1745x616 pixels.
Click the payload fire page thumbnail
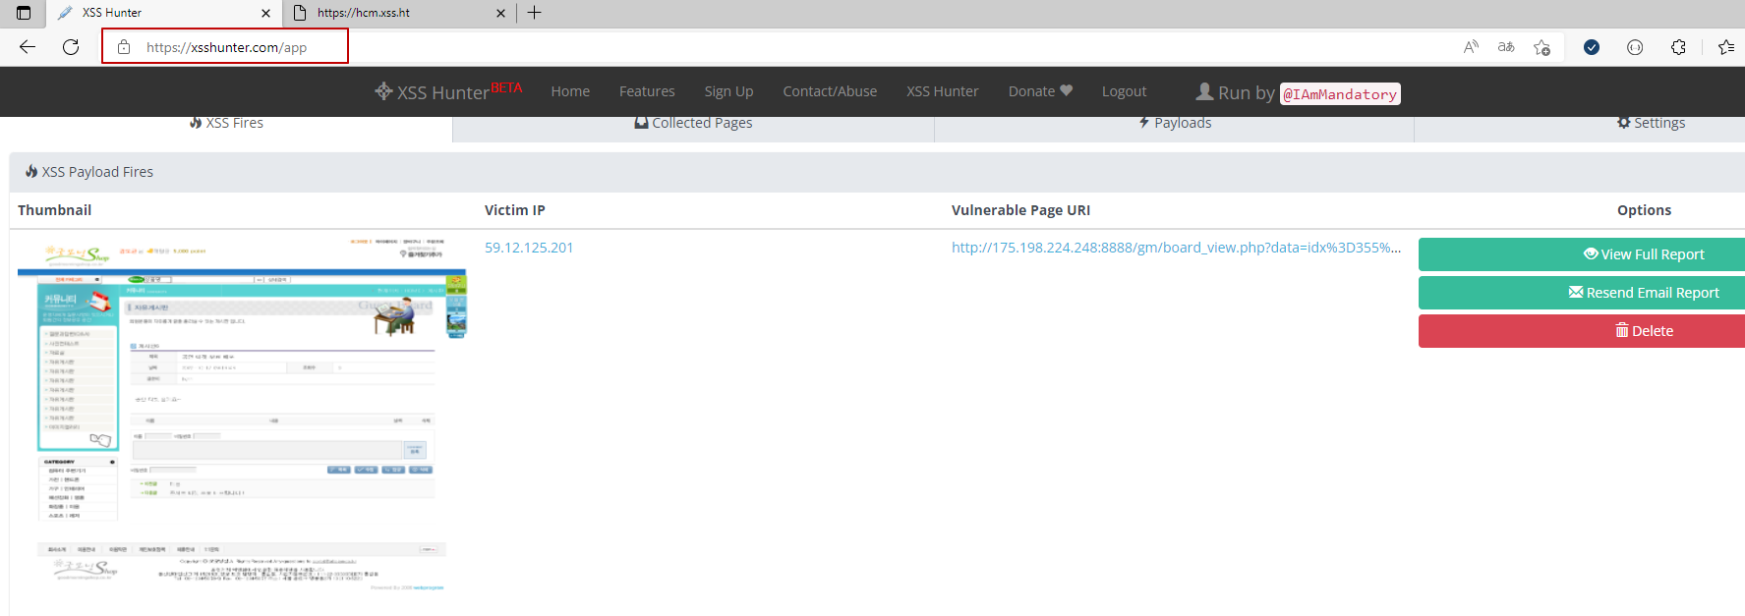242,414
